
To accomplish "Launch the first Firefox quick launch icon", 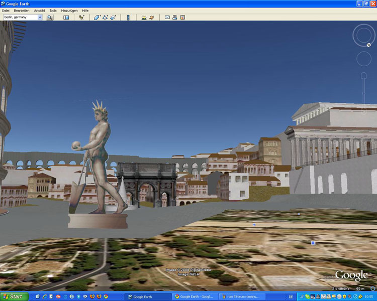I will (x=92, y=296).
